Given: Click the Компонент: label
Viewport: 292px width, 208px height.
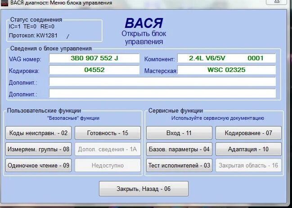Looking at the screenshot, I should coord(160,59).
